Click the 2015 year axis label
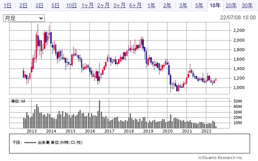The height and width of the screenshot is (161, 258). (x=70, y=131)
